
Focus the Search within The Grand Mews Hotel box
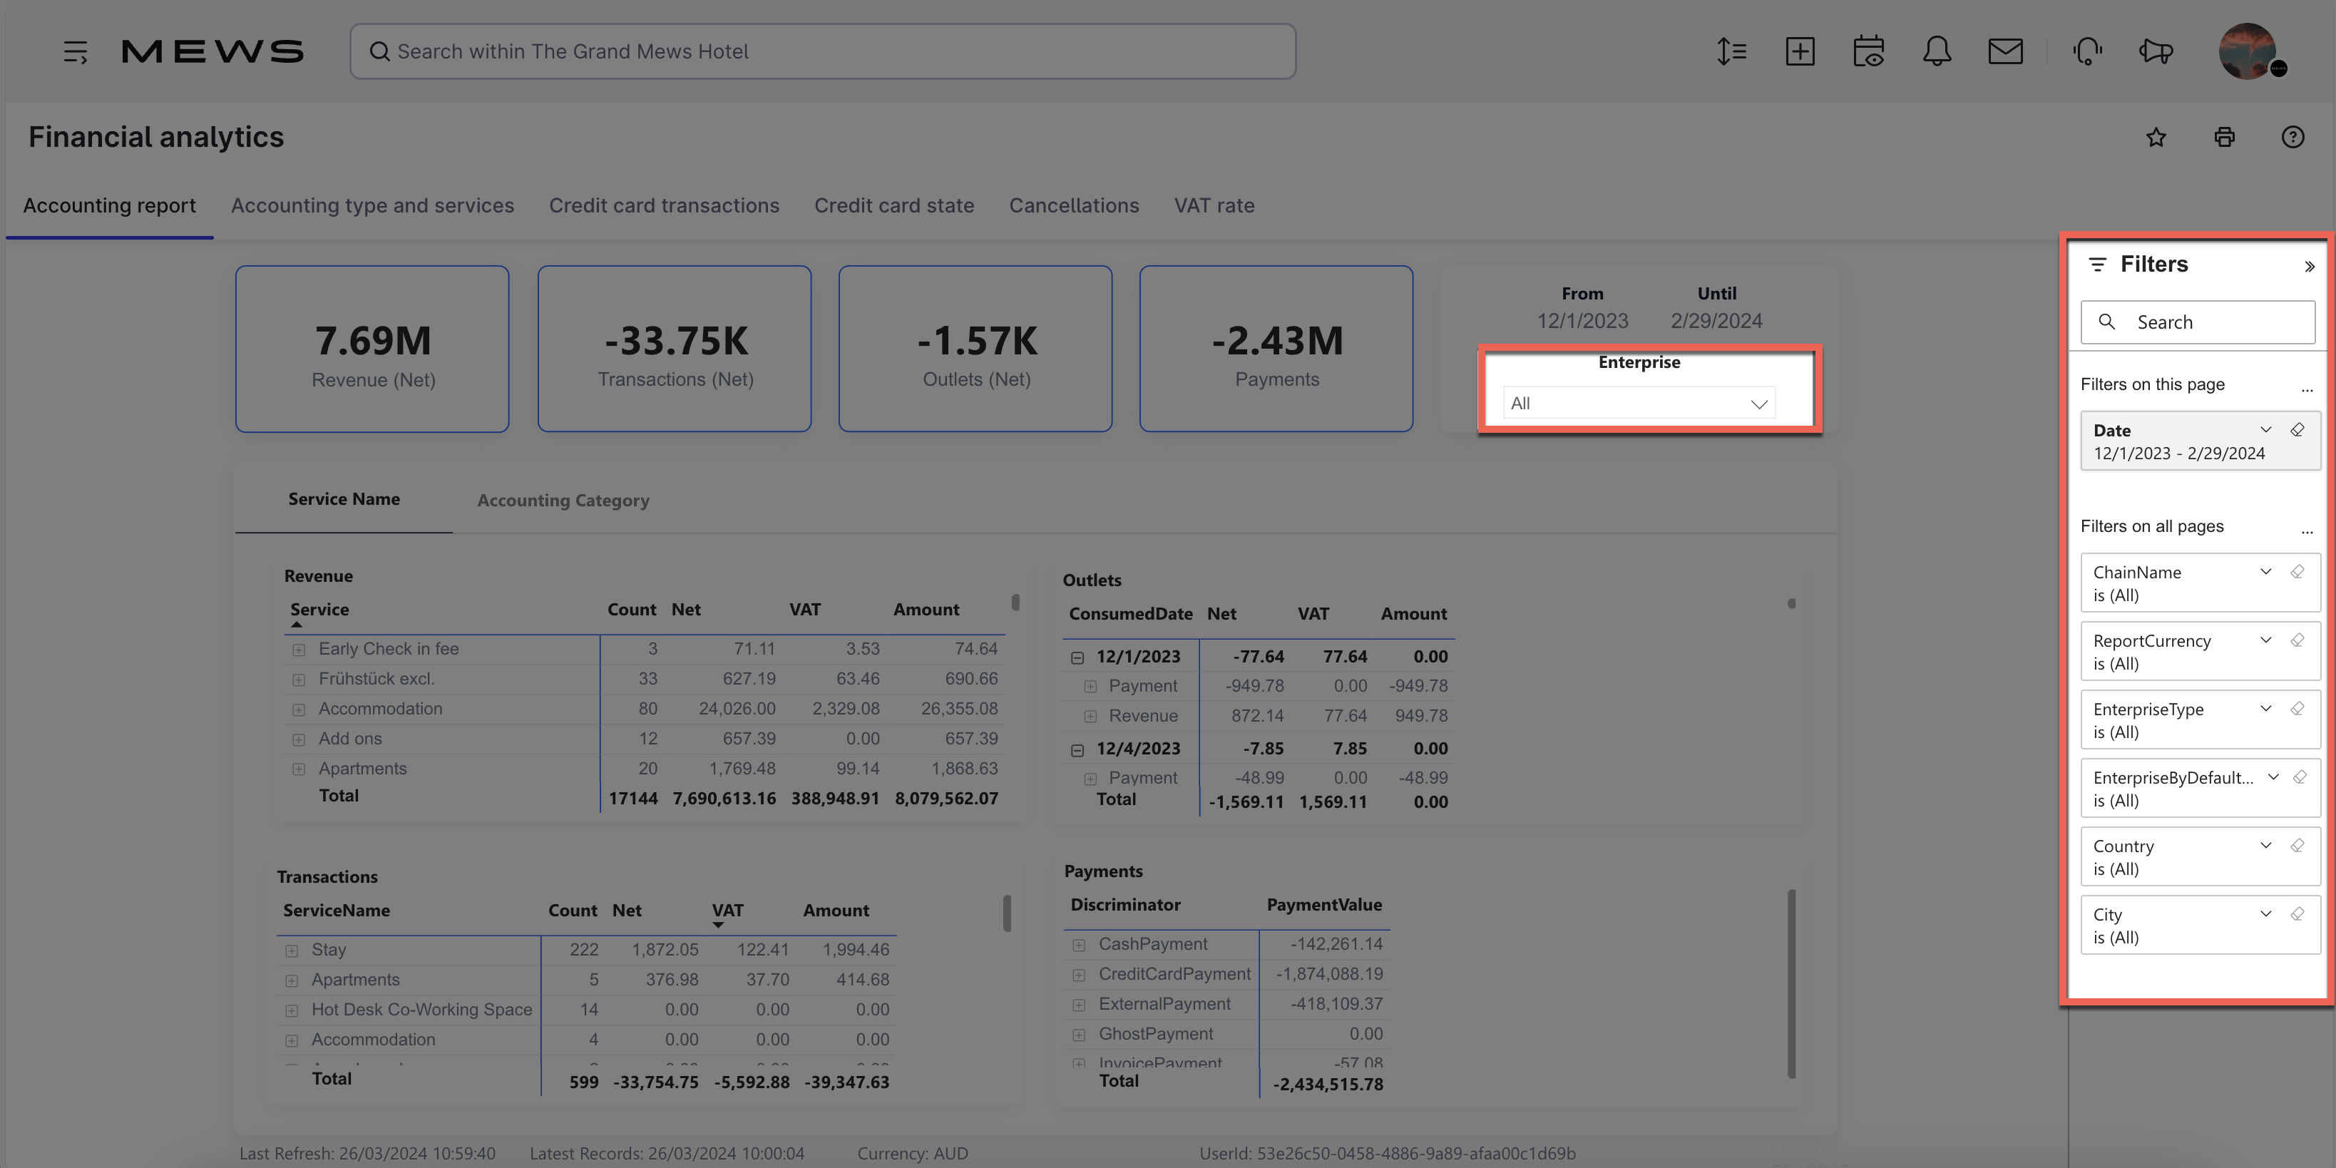coord(822,51)
